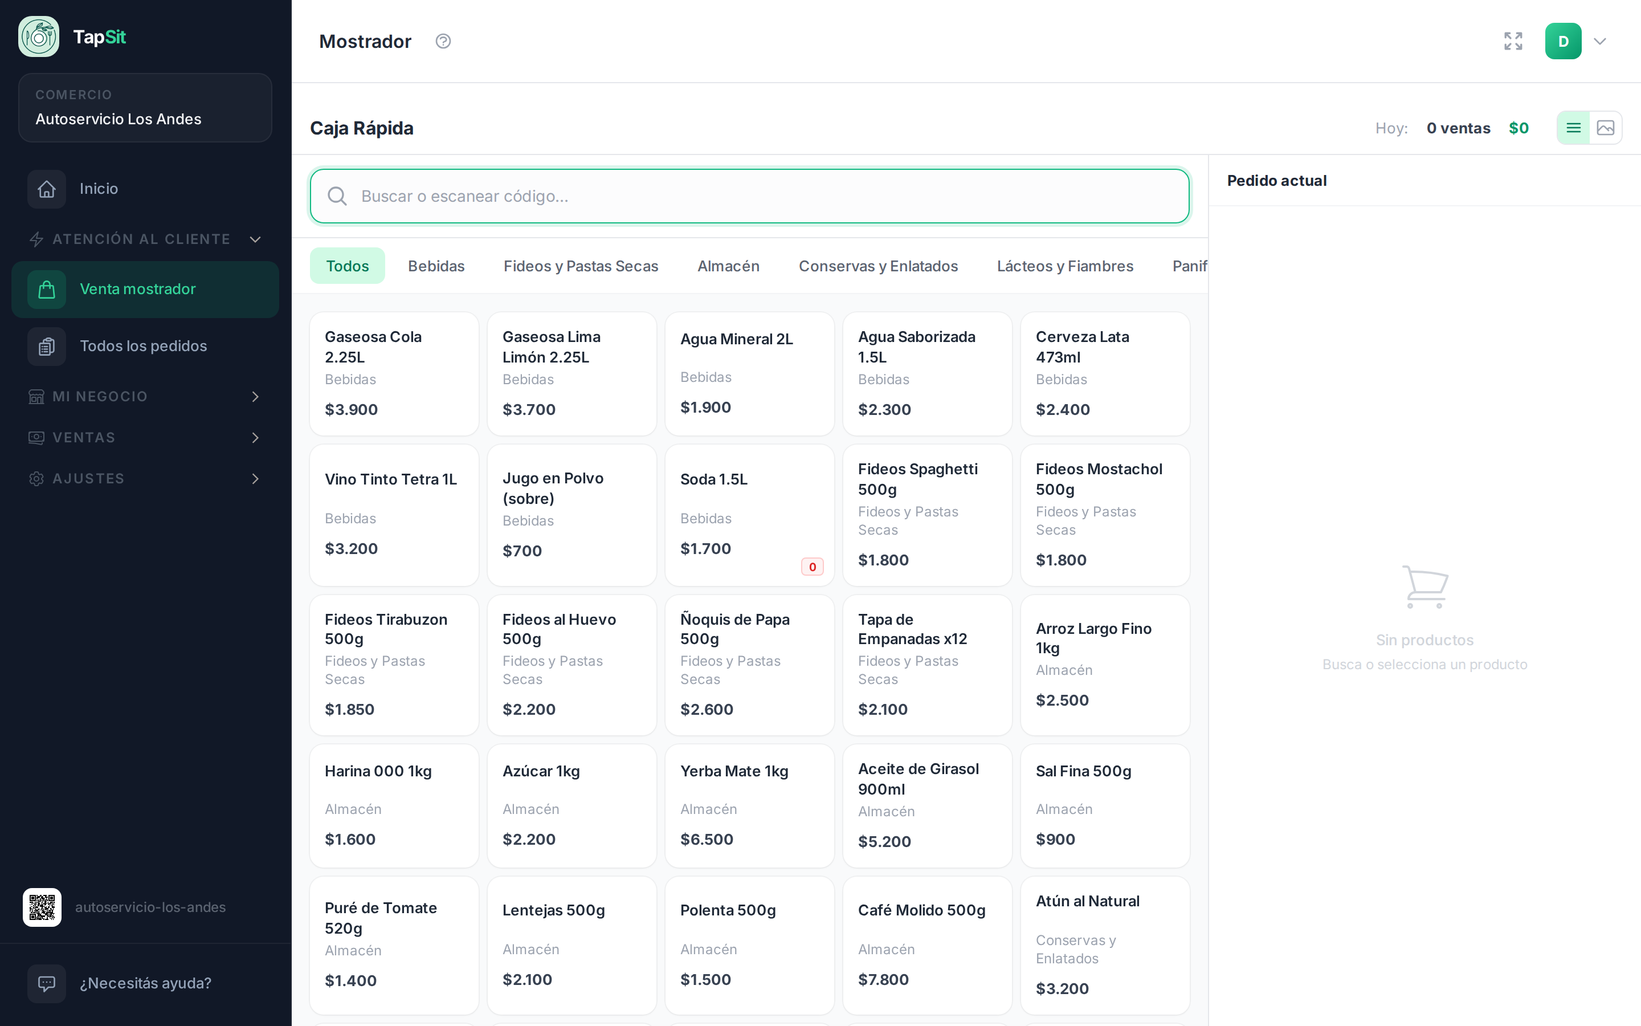The image size is (1641, 1026).
Task: Click the ¿Necesitás ayuda? link
Action: (145, 983)
